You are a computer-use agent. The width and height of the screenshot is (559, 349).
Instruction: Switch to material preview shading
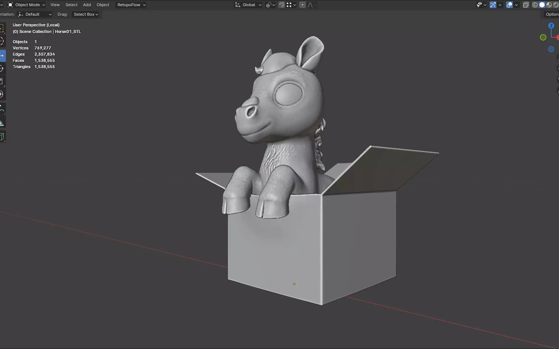[x=549, y=5]
